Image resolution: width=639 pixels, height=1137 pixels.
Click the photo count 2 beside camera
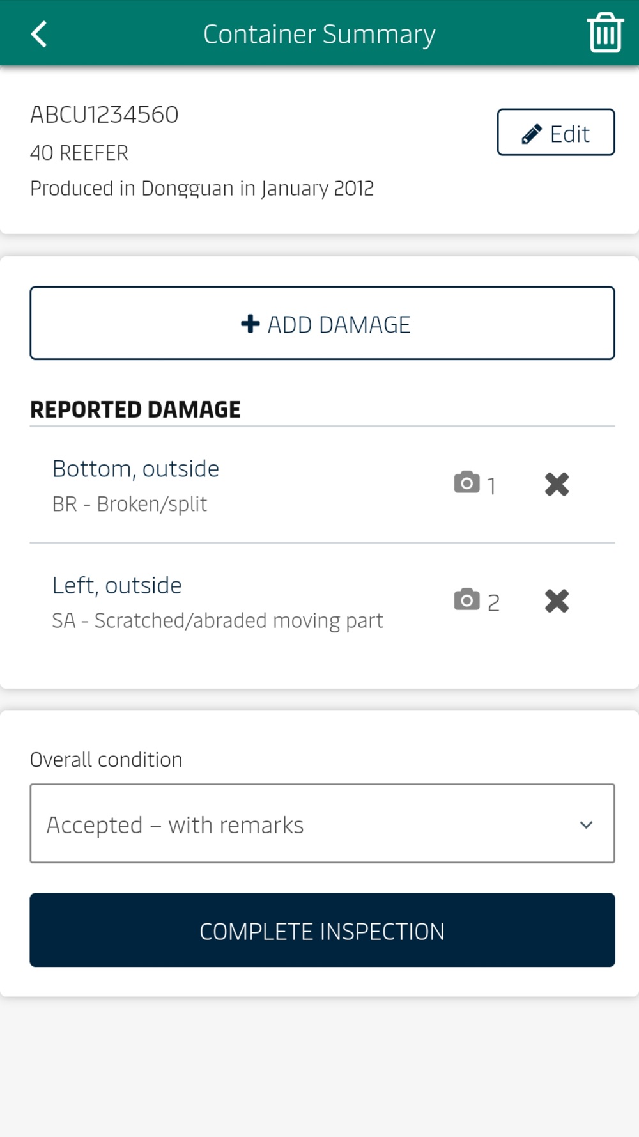pos(493,602)
